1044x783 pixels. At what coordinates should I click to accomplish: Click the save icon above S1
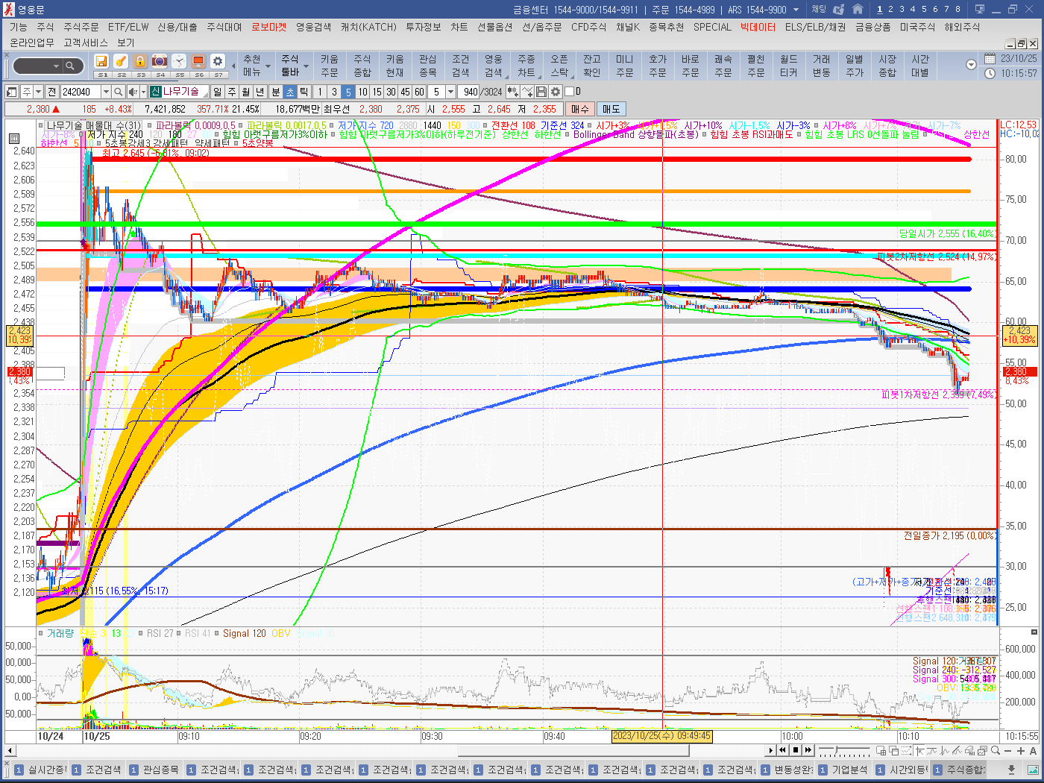(101, 61)
